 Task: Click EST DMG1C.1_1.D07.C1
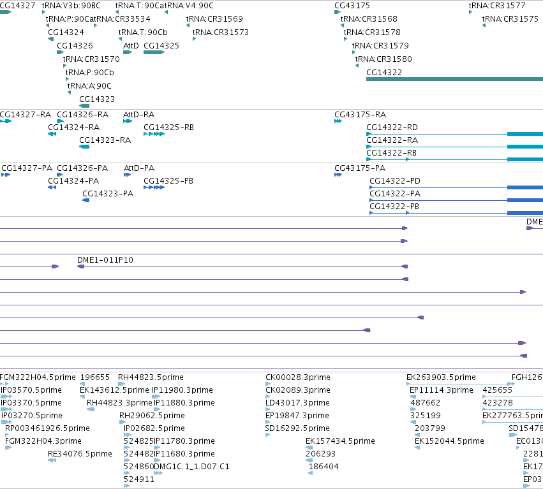pyautogui.click(x=158, y=473)
